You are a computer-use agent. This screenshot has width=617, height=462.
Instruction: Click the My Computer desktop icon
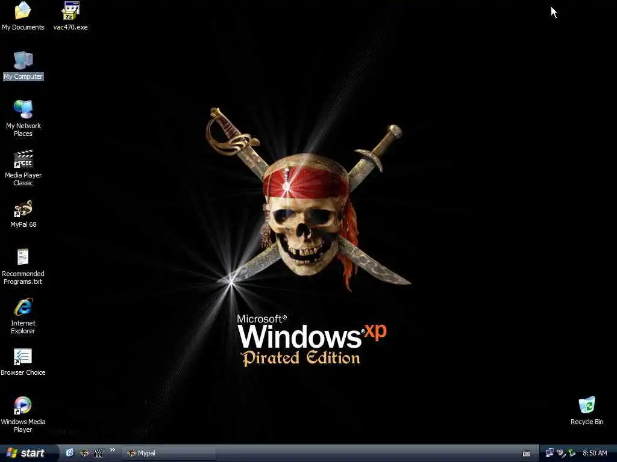tap(23, 60)
